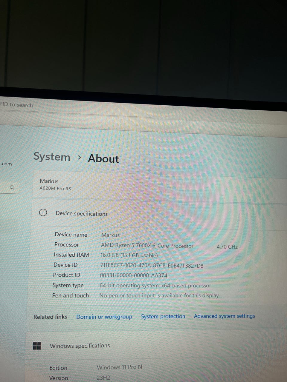The height and width of the screenshot is (382, 287).
Task: Open Domain or workgroup link
Action: point(104,317)
